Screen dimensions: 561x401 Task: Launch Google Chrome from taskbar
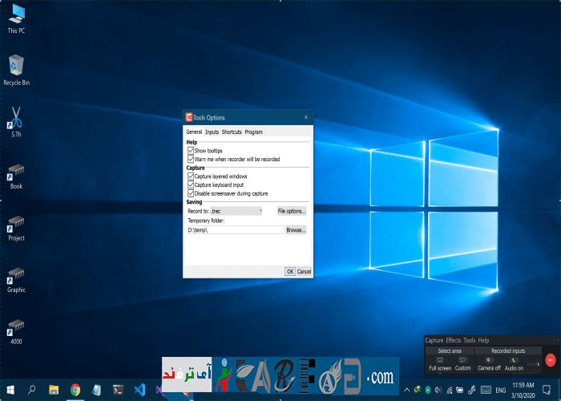(x=75, y=390)
